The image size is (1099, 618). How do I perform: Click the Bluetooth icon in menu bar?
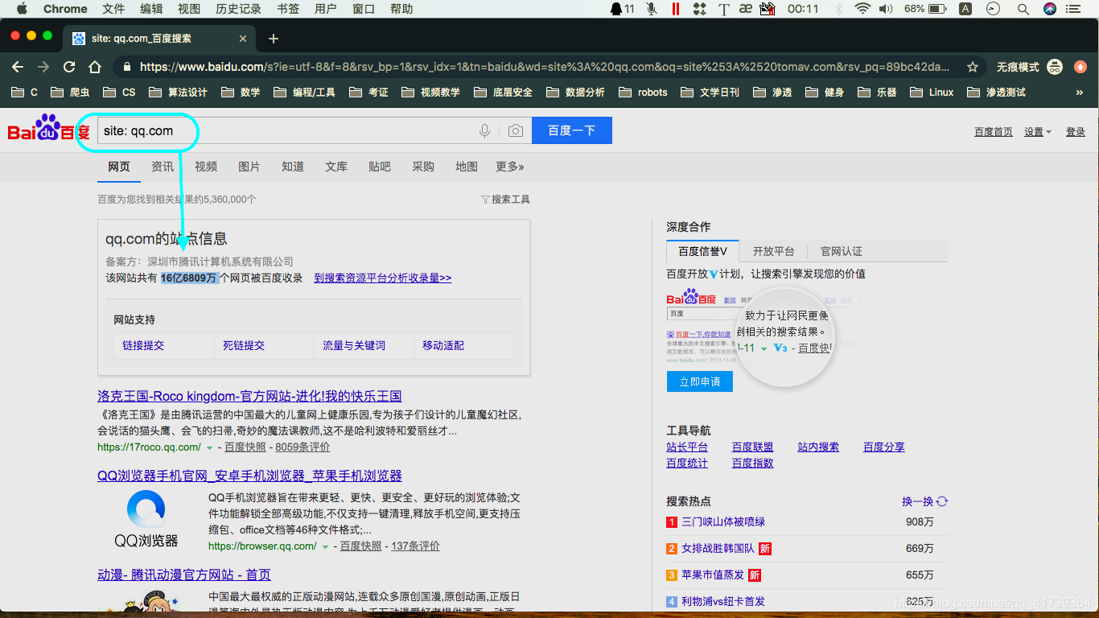pos(838,9)
